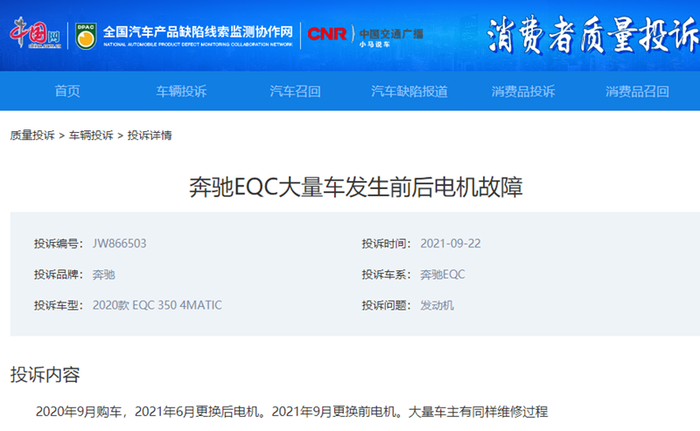Click model value 2020款 EQC 350 4MATIC

157,305
